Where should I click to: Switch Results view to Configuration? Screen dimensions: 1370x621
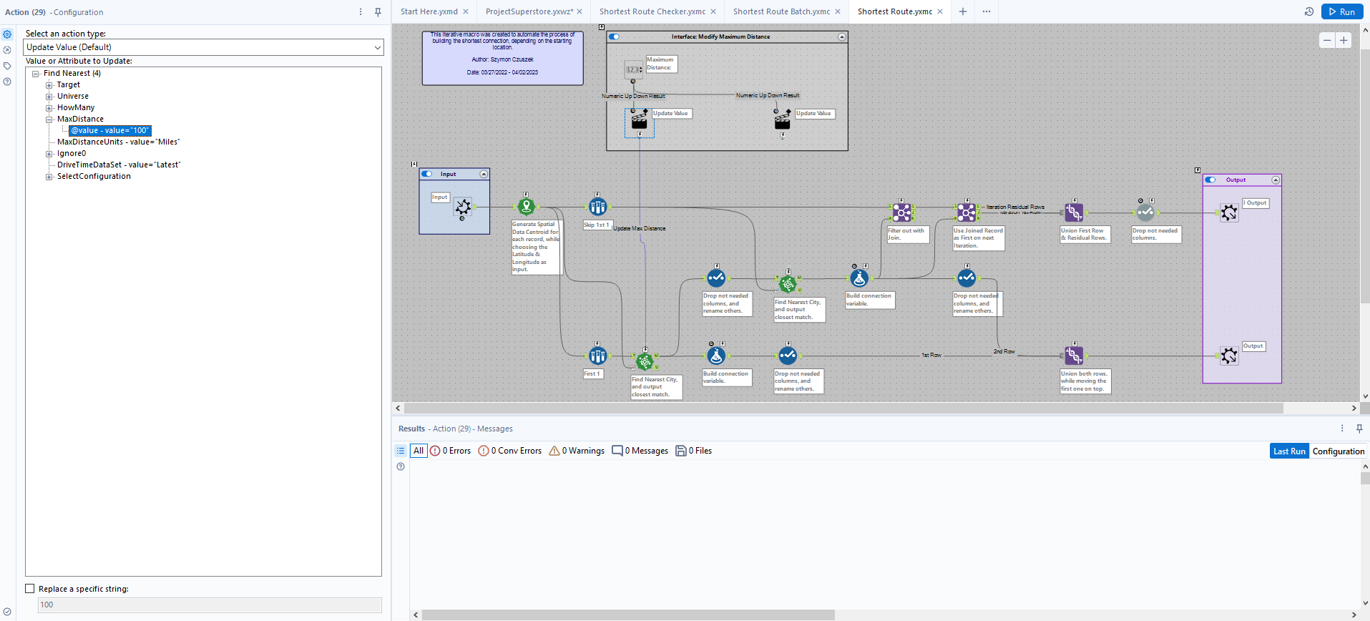[x=1339, y=451]
